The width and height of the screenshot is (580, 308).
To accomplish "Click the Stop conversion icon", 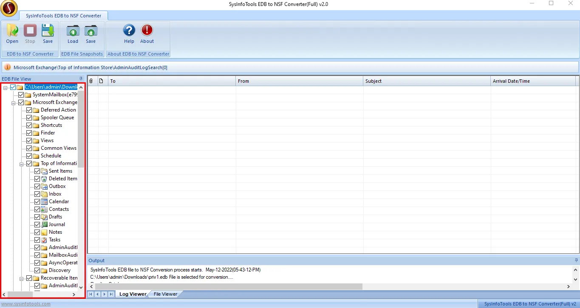I will coord(30,34).
